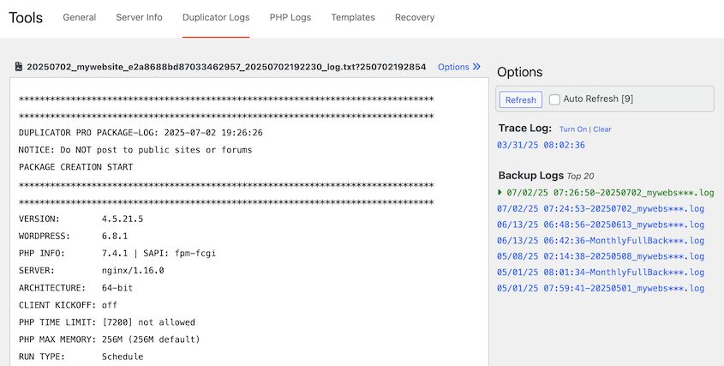Open the General tab
724x366 pixels.
pyautogui.click(x=80, y=17)
